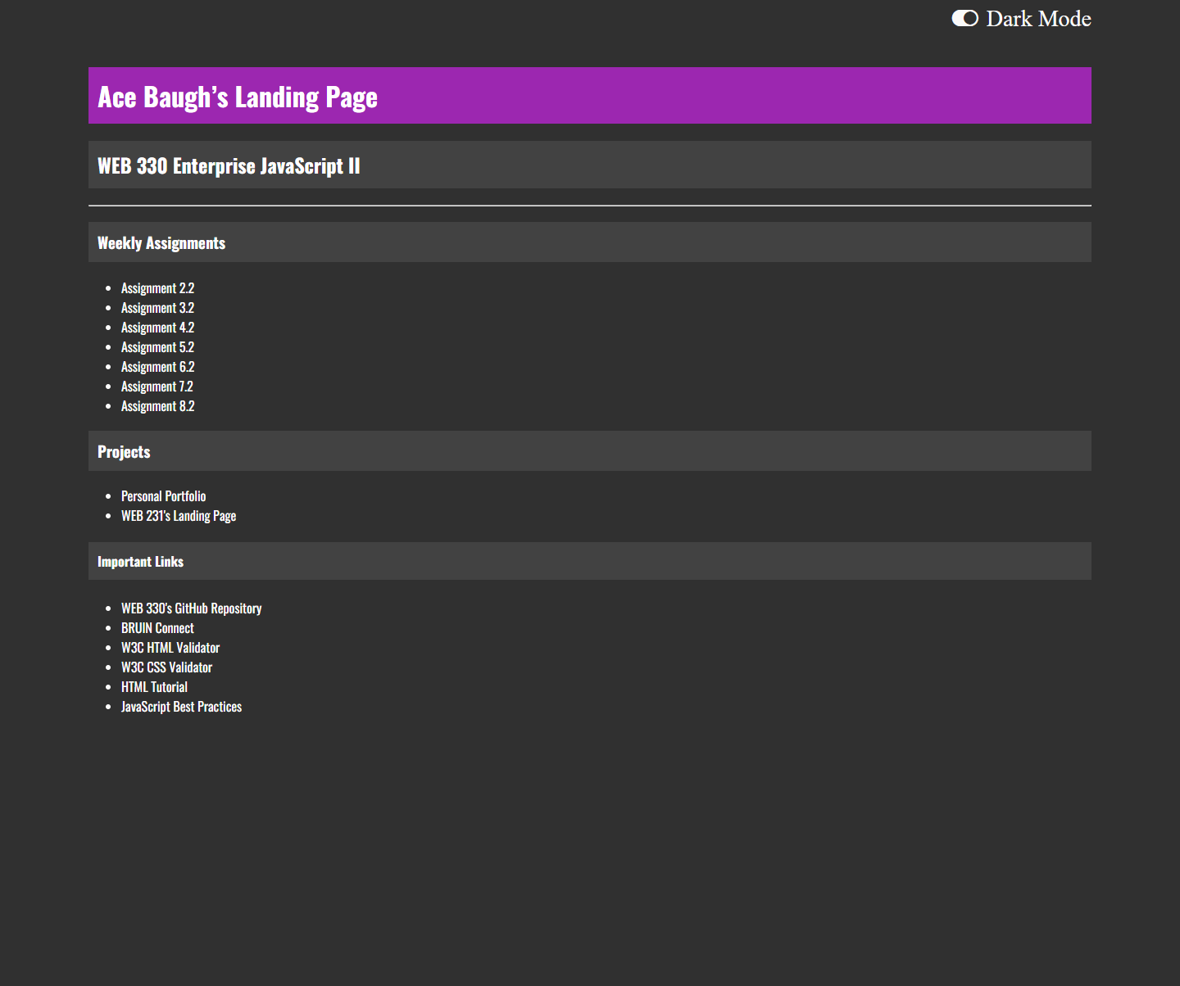
Task: Click the Assignment 7.2 link
Action: (x=157, y=387)
